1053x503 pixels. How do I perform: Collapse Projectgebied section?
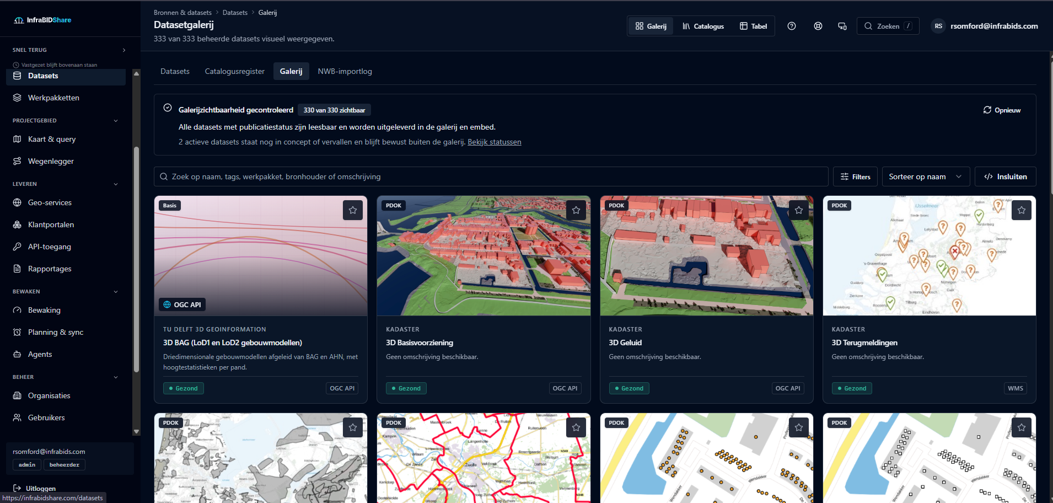point(116,121)
